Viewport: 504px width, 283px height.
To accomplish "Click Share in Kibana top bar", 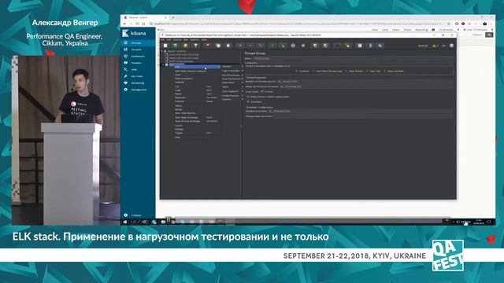I will click(407, 30).
